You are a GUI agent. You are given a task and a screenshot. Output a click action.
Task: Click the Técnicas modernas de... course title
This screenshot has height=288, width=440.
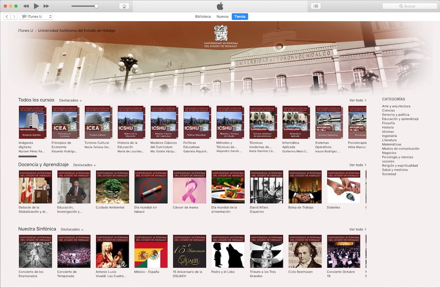pyautogui.click(x=260, y=145)
